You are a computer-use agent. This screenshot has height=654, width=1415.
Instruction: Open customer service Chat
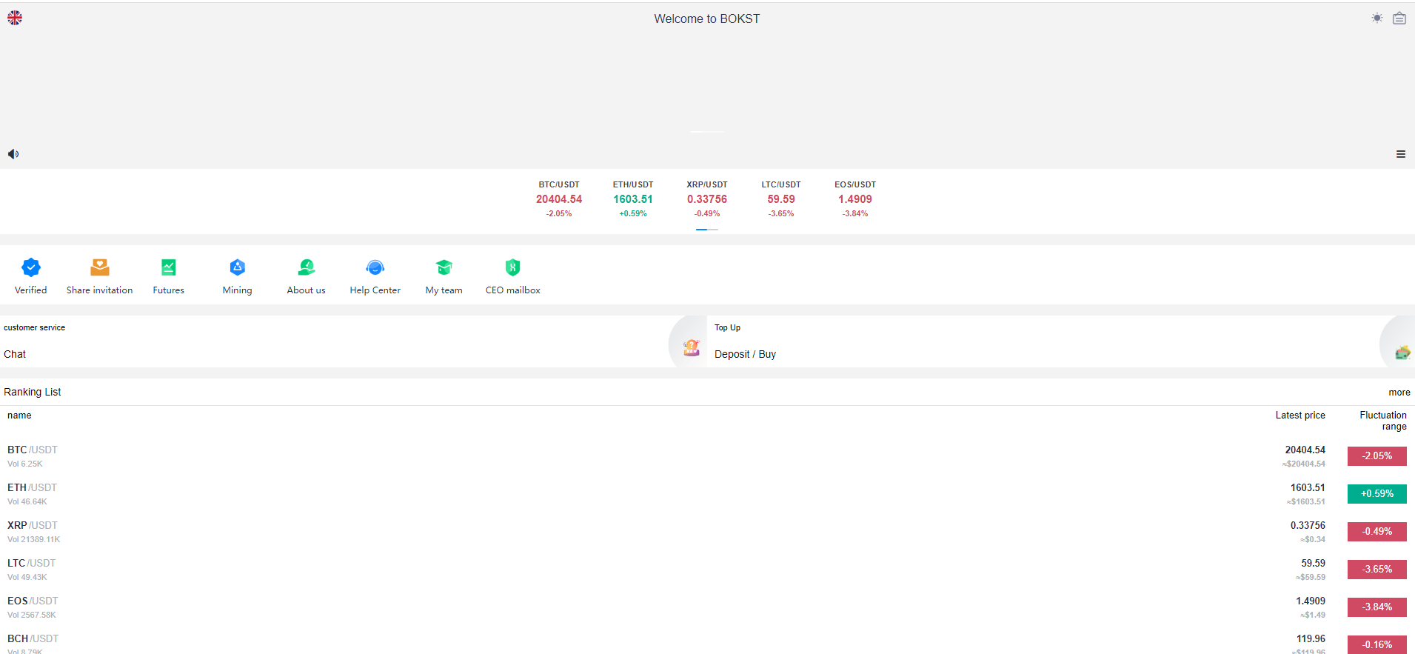15,354
